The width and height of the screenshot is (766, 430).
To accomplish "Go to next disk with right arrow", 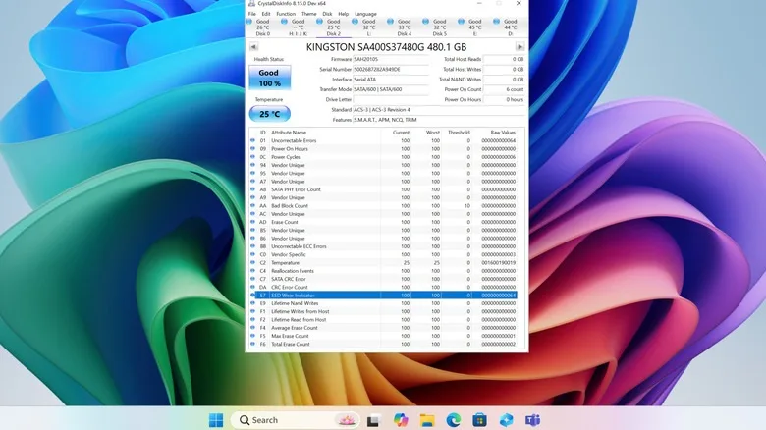I will [x=520, y=47].
